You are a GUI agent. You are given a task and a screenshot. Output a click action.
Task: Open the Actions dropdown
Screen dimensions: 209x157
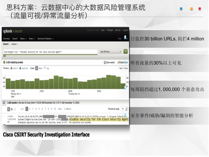[x=15, y=44]
